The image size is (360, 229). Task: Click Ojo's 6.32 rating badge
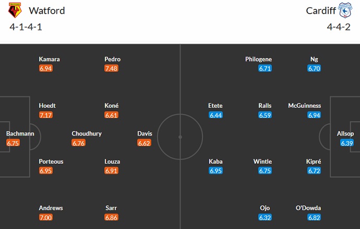point(265,217)
